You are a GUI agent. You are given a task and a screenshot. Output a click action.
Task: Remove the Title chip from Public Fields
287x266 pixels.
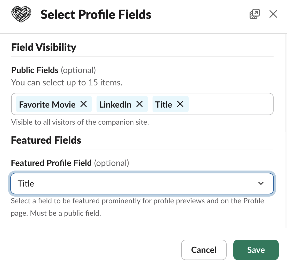180,104
